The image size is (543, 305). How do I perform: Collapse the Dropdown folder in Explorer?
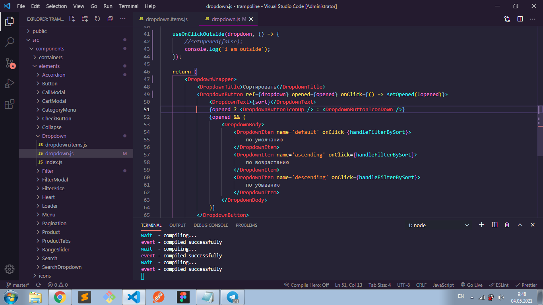(x=54, y=136)
